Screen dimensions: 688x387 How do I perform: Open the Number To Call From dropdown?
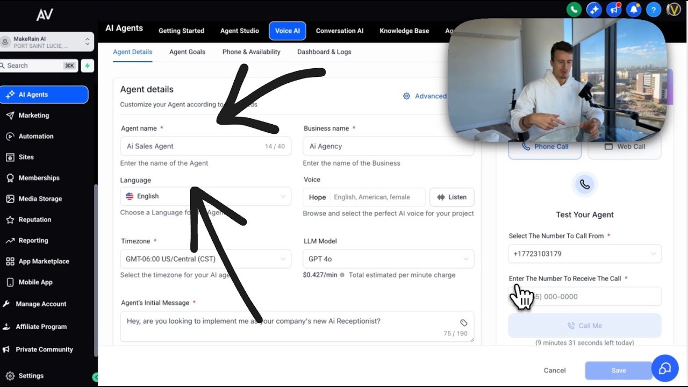[x=585, y=254]
